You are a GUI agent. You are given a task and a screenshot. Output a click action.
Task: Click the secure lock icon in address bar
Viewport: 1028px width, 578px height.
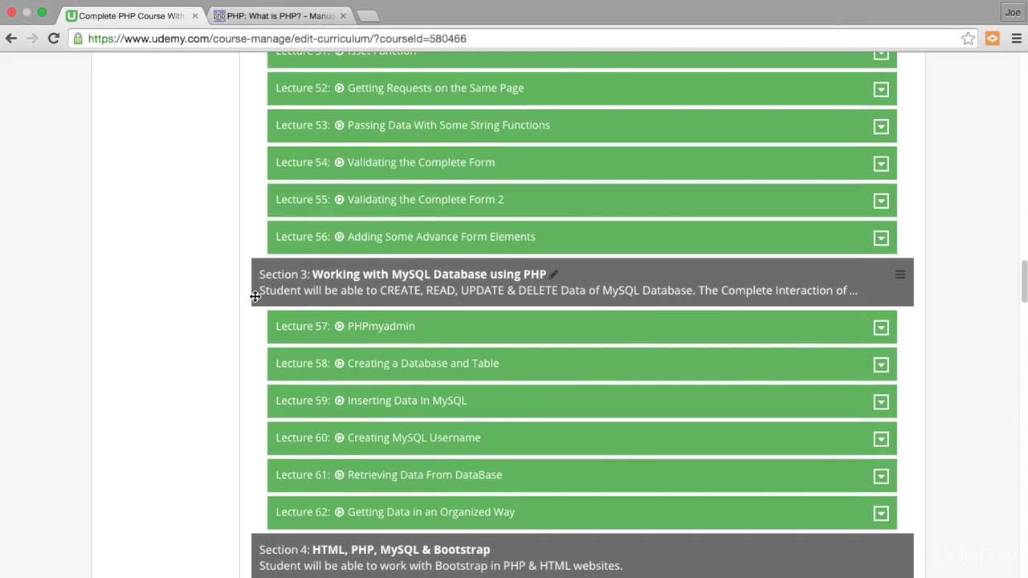[x=77, y=39]
